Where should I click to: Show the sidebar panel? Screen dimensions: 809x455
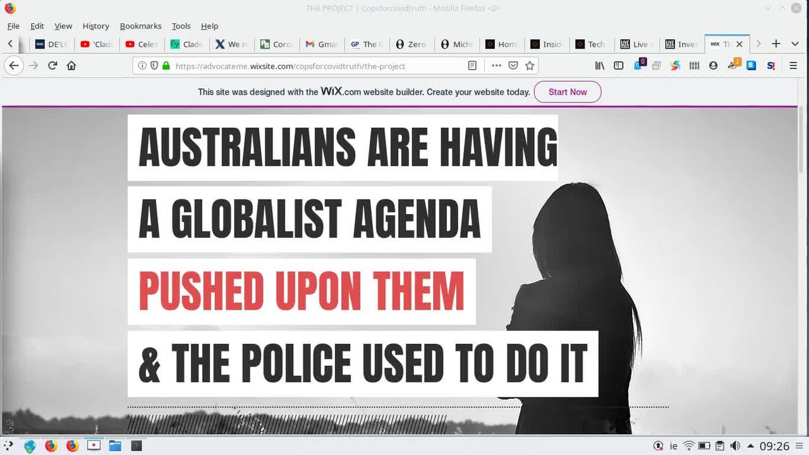click(x=619, y=66)
